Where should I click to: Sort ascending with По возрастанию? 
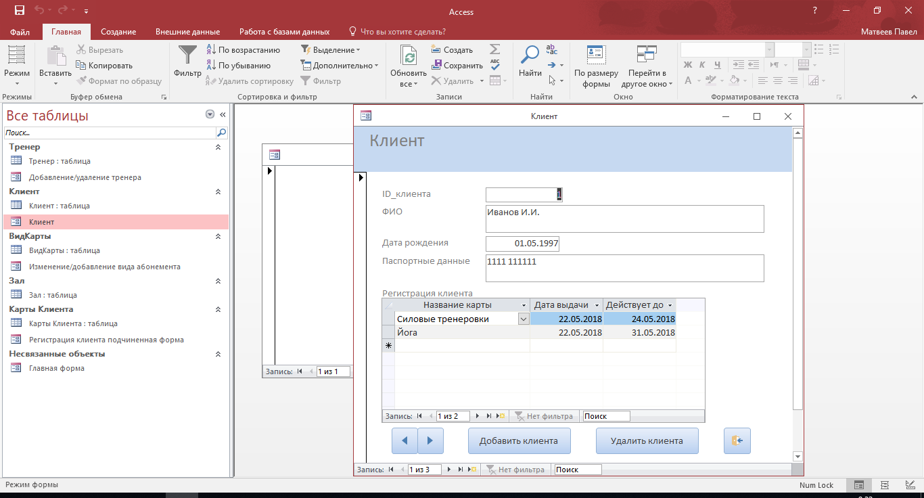pos(242,50)
